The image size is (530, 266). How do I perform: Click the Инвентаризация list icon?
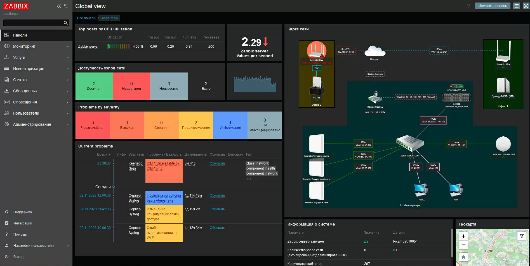pos(7,69)
